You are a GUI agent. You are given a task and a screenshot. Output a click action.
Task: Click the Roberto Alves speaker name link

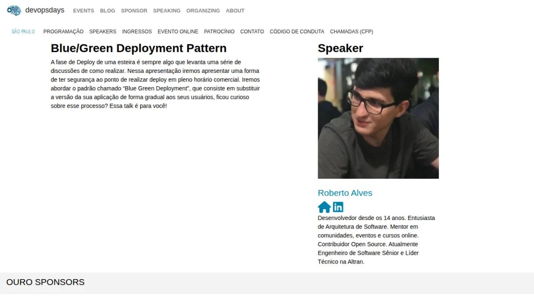345,193
